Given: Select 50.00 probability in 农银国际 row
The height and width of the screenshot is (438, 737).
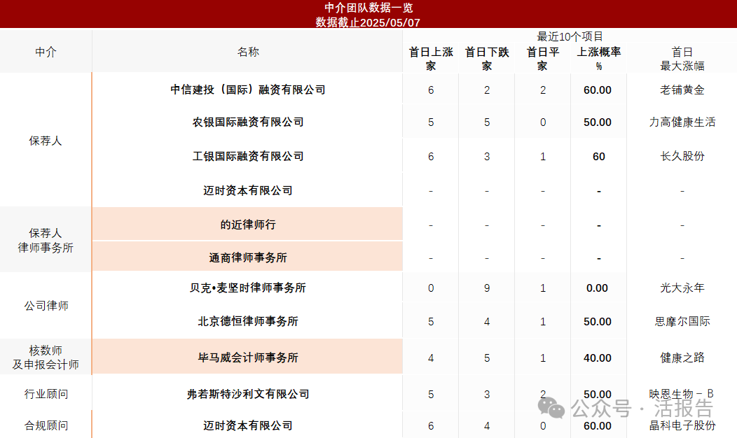Looking at the screenshot, I should pos(598,122).
